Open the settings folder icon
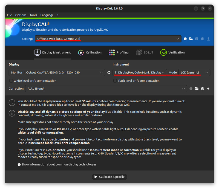 191,39
